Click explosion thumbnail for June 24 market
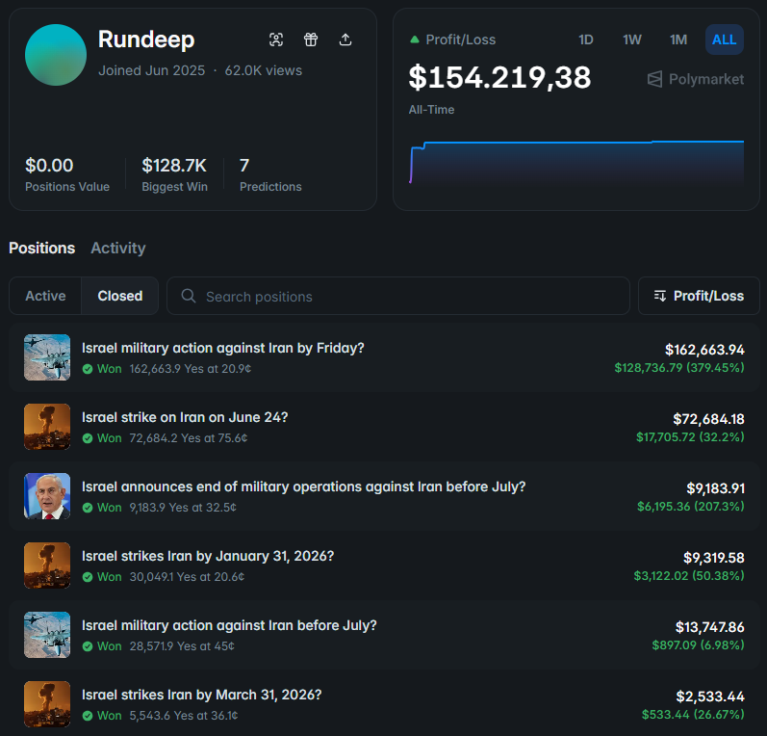Viewport: 767px width, 736px height. click(47, 427)
